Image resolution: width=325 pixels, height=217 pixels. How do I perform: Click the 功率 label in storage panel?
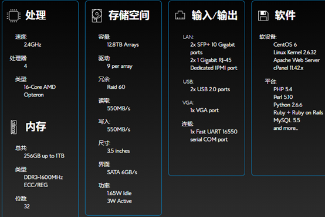point(104,185)
